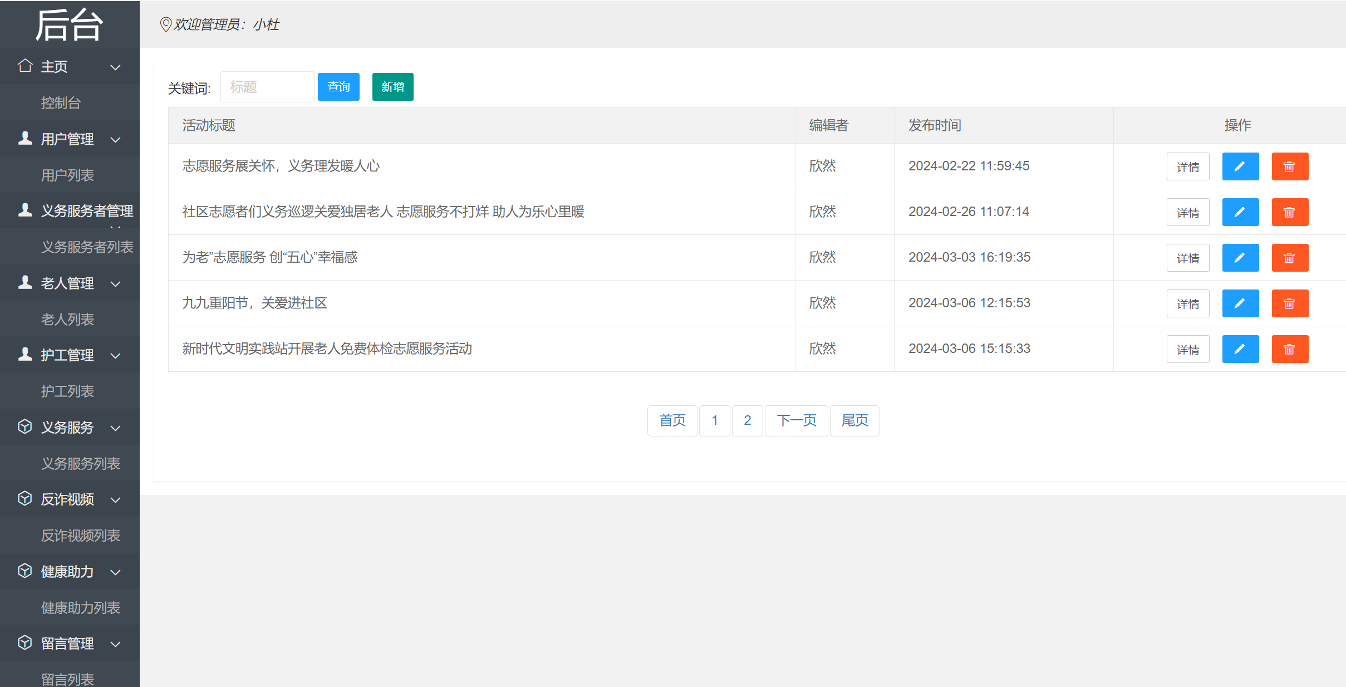The height and width of the screenshot is (687, 1346).
Task: View 详情 for 志愿服务展关怀 row
Action: click(1188, 166)
